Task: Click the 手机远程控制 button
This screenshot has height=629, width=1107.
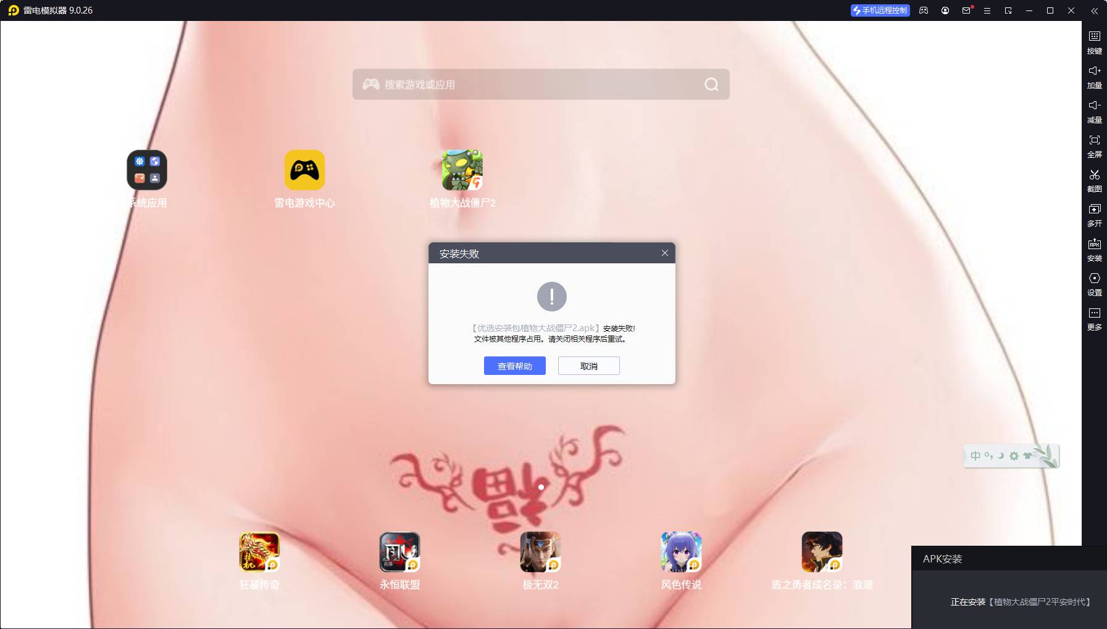Action: pos(880,10)
